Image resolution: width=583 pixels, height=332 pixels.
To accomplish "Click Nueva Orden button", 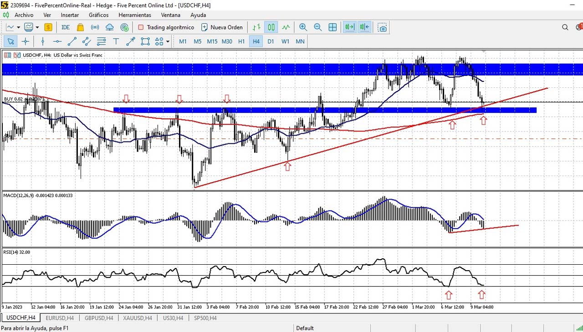I will coord(222,27).
